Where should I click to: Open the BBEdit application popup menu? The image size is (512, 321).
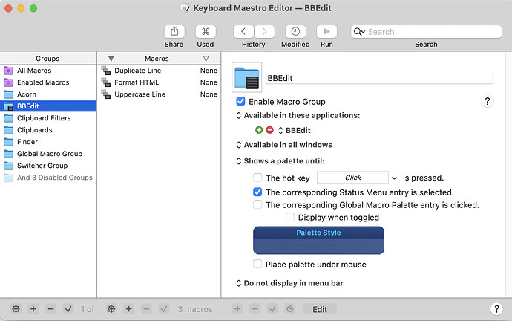click(294, 130)
